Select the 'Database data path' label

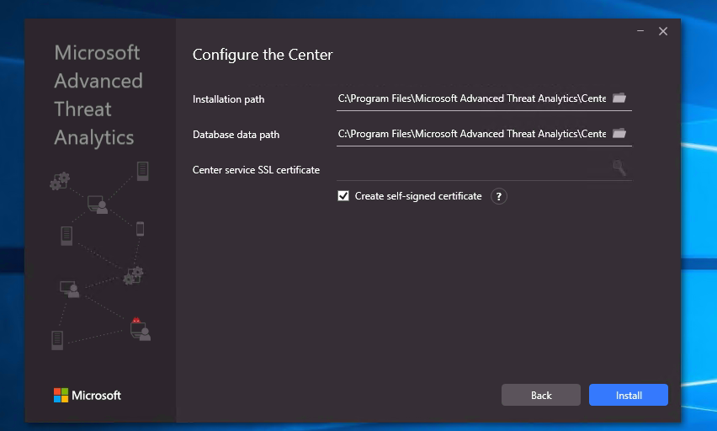236,135
